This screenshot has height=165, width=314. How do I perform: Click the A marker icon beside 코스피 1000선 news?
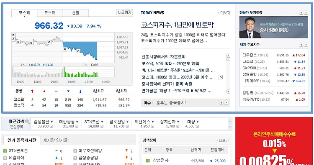pos(221,77)
